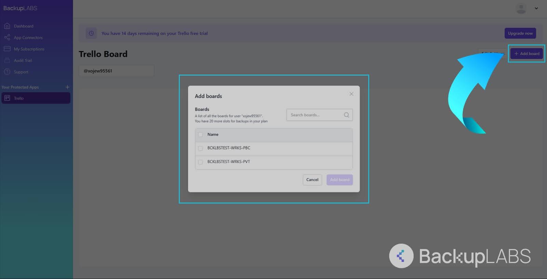547x279 pixels.
Task: Confirm with the dialog's Add board button
Action: point(339,180)
